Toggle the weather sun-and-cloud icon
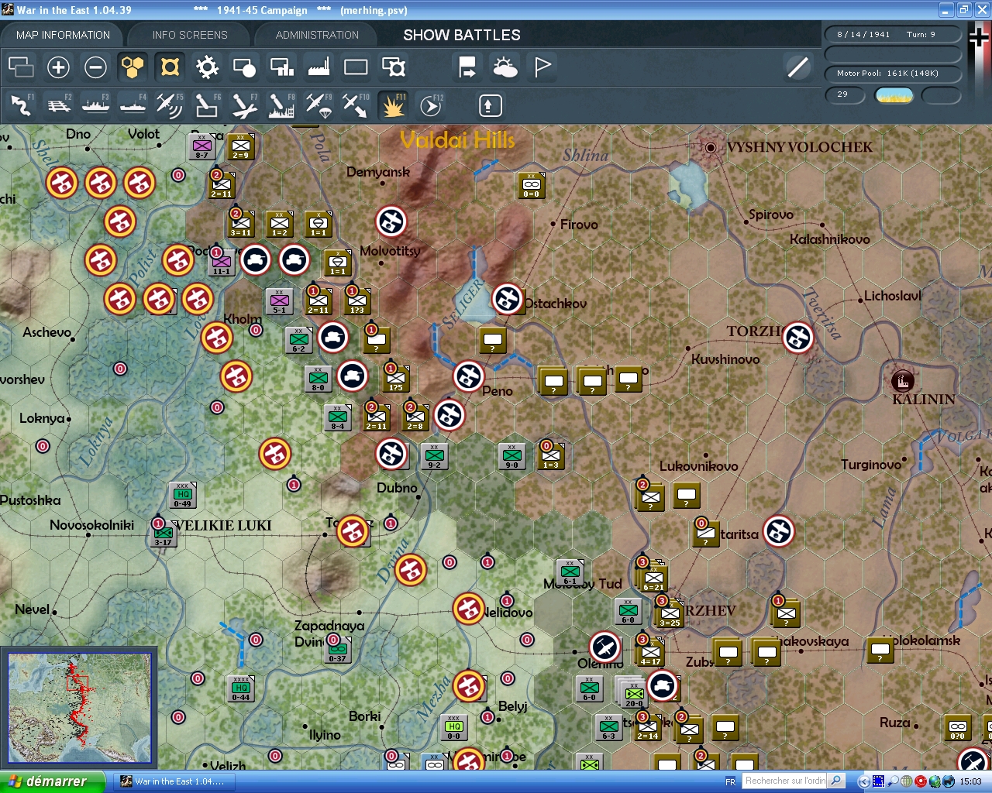 [505, 67]
